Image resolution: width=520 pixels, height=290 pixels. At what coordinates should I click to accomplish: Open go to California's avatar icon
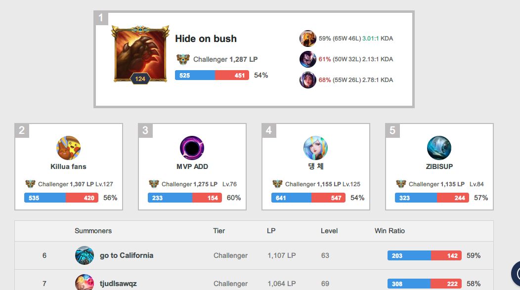point(85,255)
